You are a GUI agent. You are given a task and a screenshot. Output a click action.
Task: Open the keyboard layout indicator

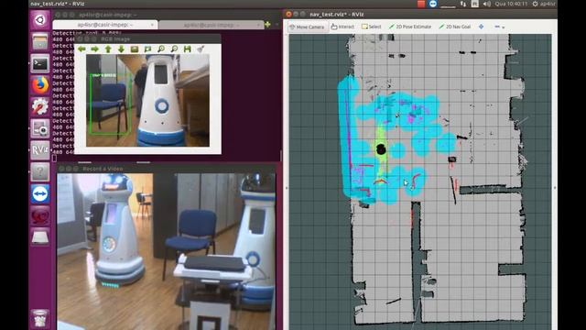pyautogui.click(x=474, y=4)
